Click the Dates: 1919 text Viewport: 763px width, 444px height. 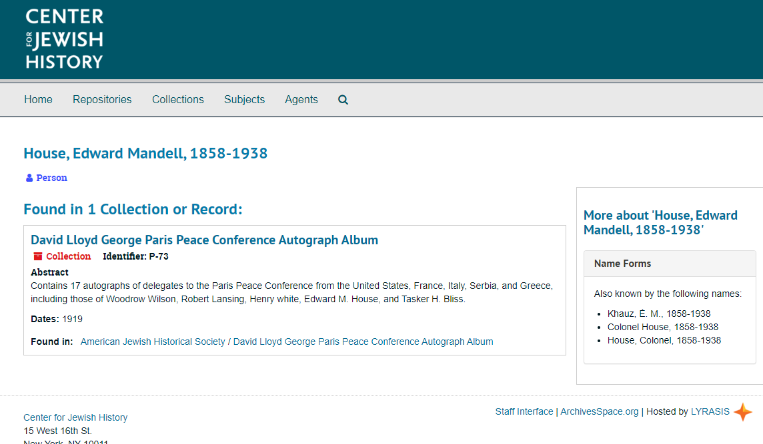pos(57,319)
